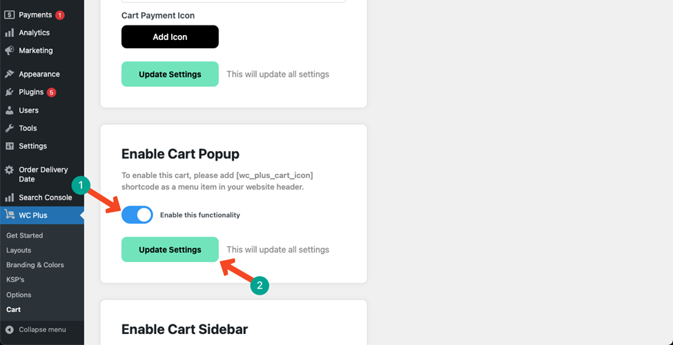Go to Branding & Colors submenu
The height and width of the screenshot is (345, 673).
(35, 265)
